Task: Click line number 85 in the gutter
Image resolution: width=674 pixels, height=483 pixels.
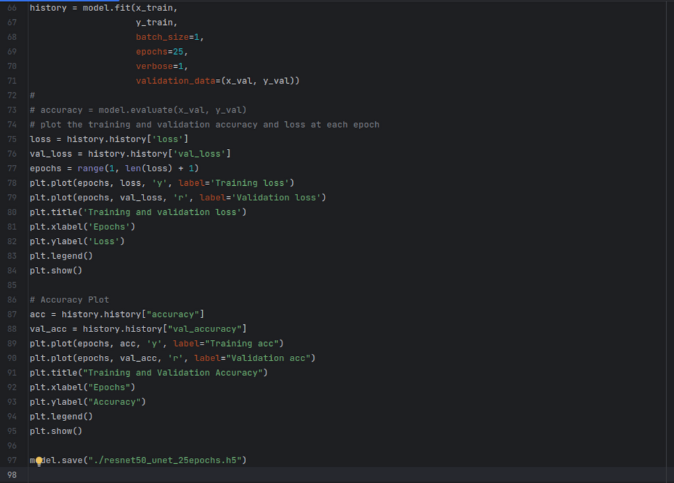Action: tap(13, 285)
